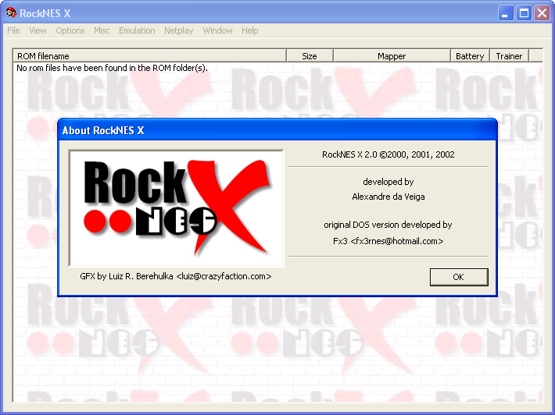Open the Help menu
The image size is (555, 415).
point(250,30)
